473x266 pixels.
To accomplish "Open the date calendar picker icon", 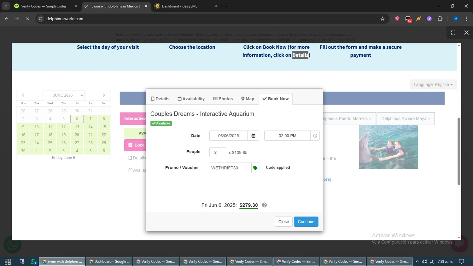I will [253, 136].
